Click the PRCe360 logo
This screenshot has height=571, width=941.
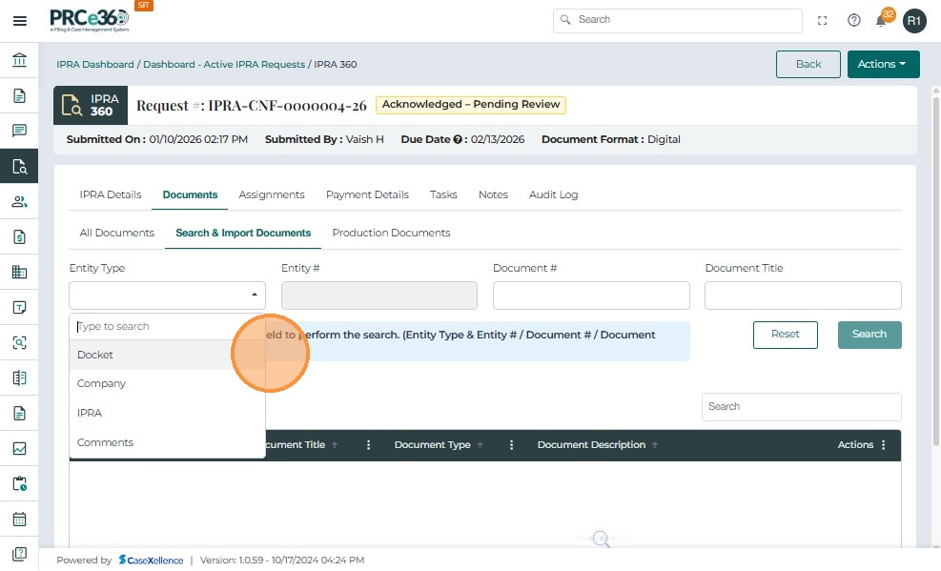[90, 20]
